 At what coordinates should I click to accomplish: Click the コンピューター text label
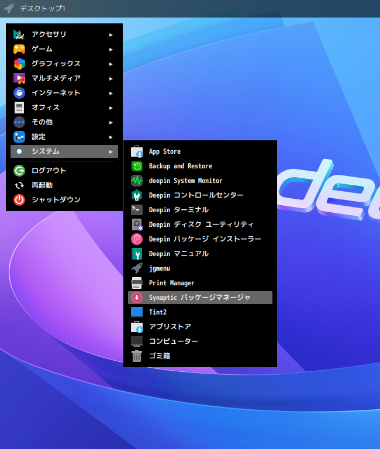(x=174, y=341)
